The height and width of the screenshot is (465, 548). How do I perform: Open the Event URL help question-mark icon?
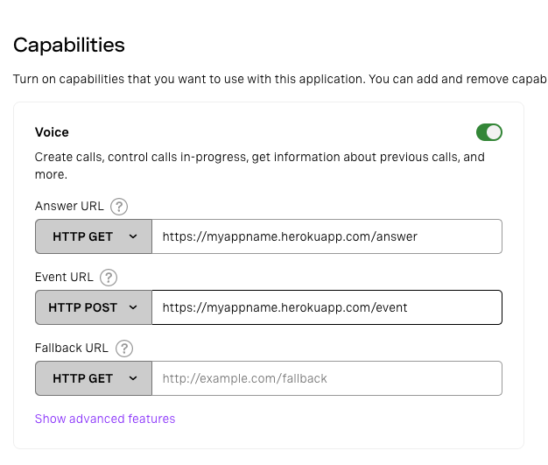(x=109, y=278)
